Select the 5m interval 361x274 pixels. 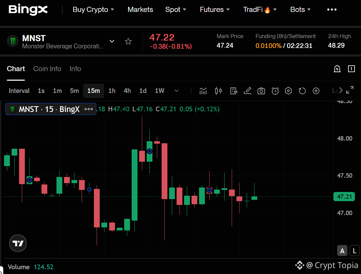tap(75, 91)
